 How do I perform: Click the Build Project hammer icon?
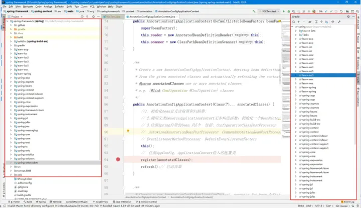254,11
